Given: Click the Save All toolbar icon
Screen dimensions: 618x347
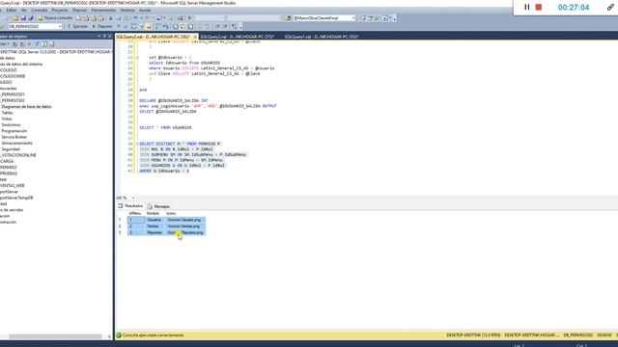Looking at the screenshot, I should click(x=30, y=18).
